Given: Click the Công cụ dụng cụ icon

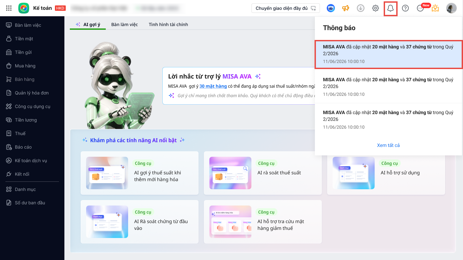Looking at the screenshot, I should pos(9,106).
